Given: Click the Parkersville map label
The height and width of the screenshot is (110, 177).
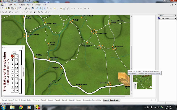Looking at the screenshot, I should [102, 33].
